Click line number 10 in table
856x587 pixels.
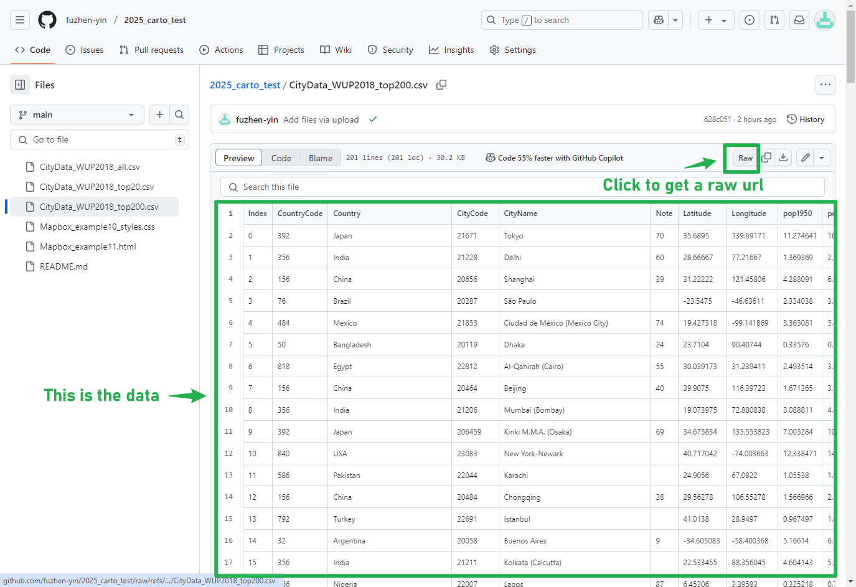pos(228,410)
